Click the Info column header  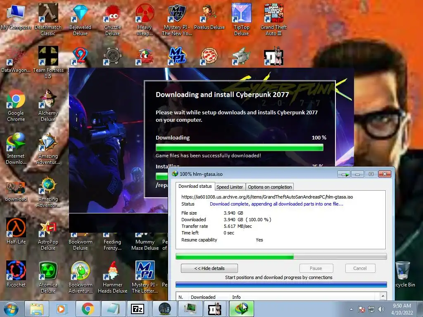(x=236, y=297)
